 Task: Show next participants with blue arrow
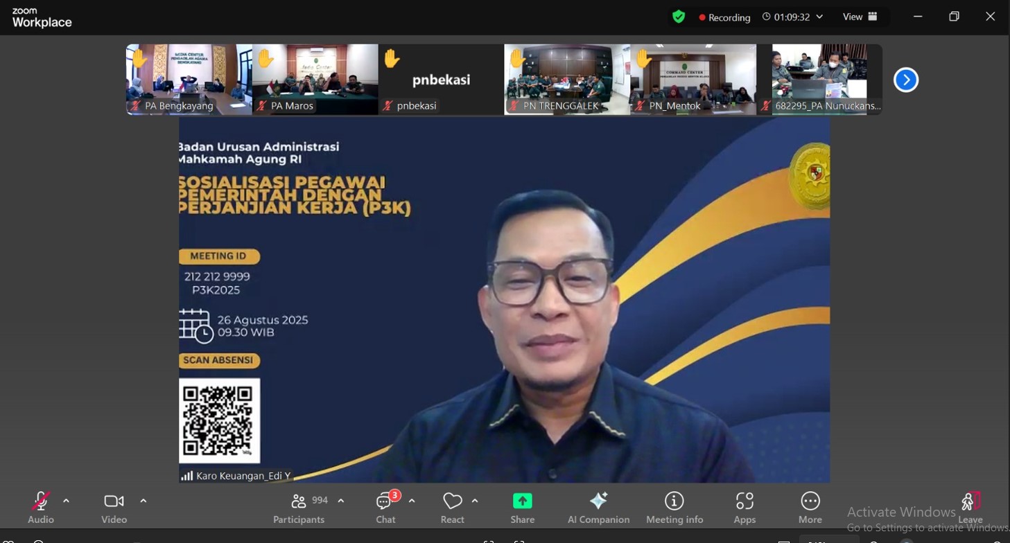pyautogui.click(x=905, y=80)
